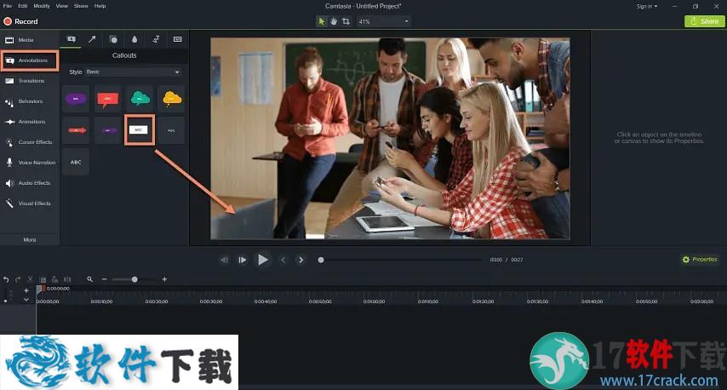Select the Crop tool
The image size is (727, 390).
(346, 21)
